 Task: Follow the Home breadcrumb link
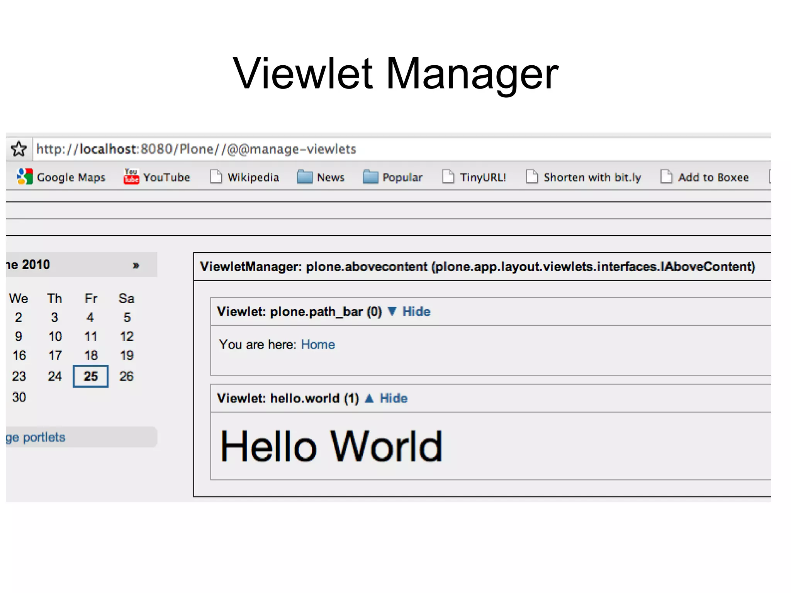(x=318, y=344)
